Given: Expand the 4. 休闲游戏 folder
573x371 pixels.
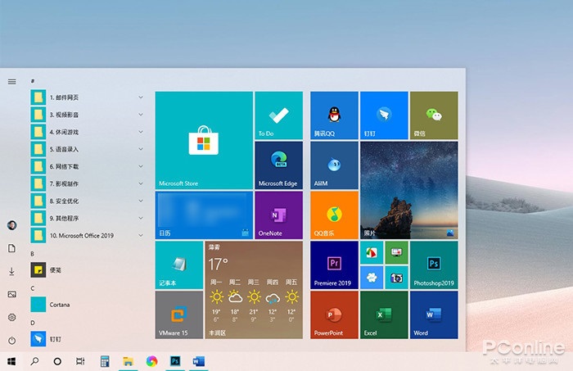Looking at the screenshot, I should tap(87, 132).
